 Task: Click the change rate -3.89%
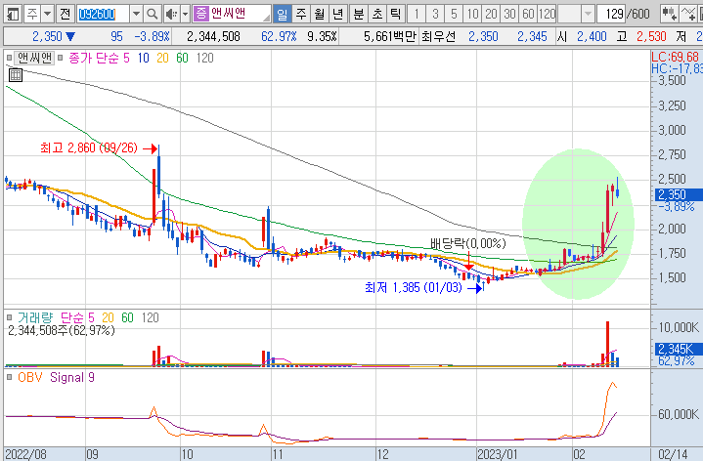click(152, 36)
